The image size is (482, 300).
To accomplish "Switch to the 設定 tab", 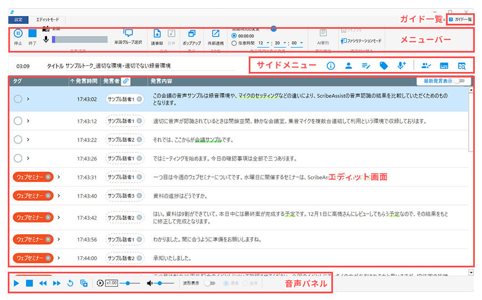I will pos(18,20).
